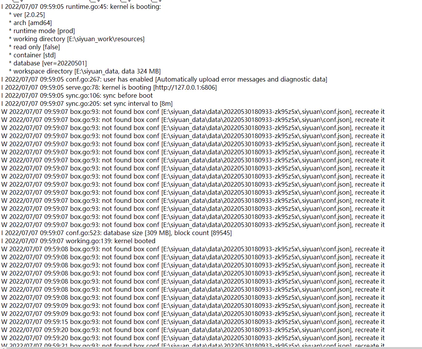The width and height of the screenshot is (422, 349).
Task: Click the 'sync before boot' log line
Action: [x=77, y=95]
